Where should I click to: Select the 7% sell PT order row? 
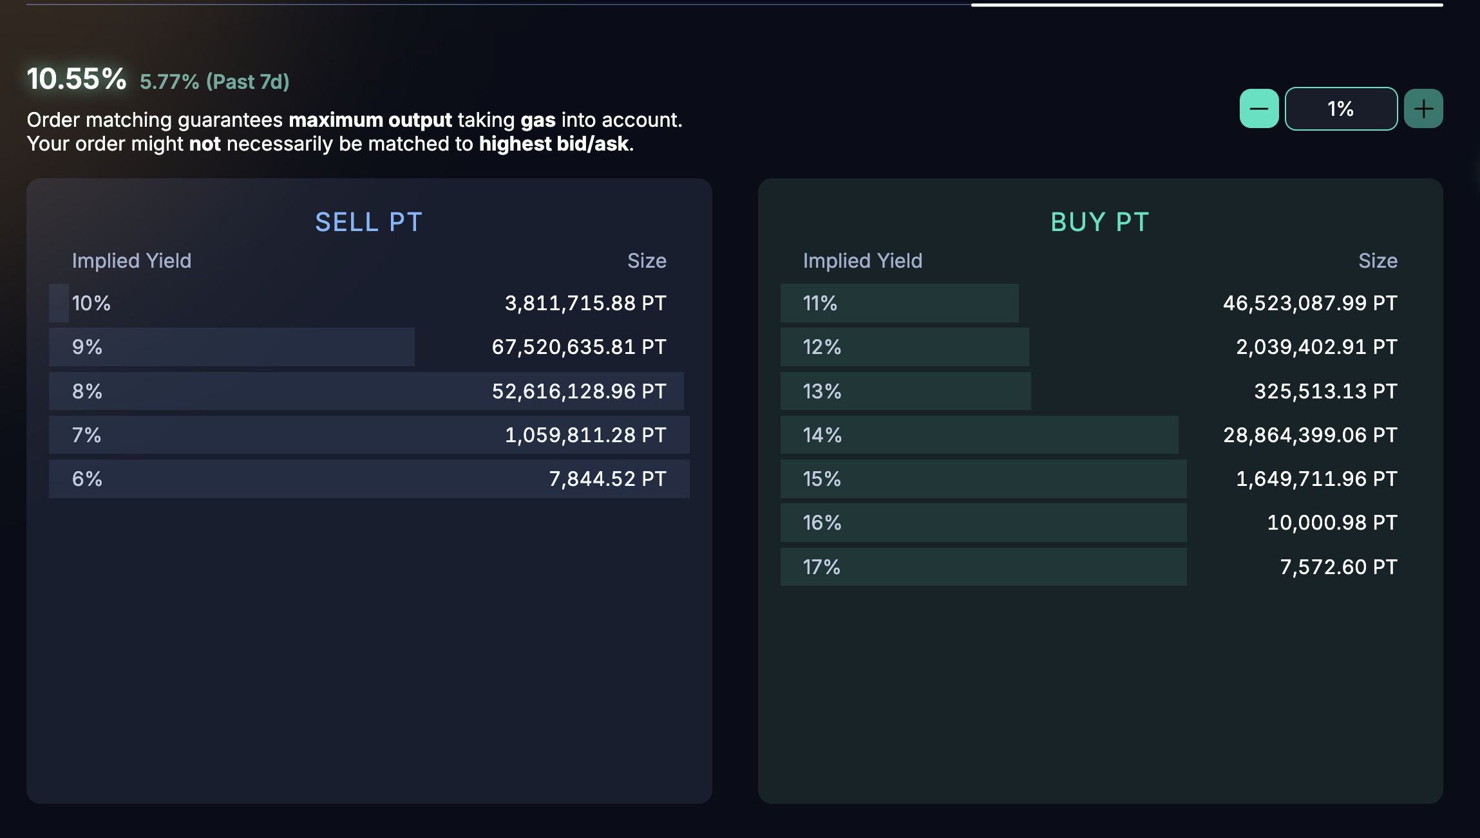click(369, 435)
